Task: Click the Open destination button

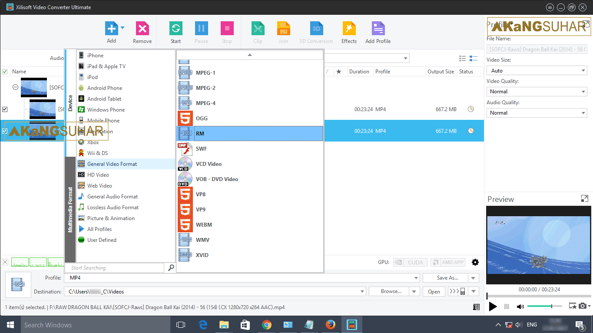Action: tap(434, 292)
